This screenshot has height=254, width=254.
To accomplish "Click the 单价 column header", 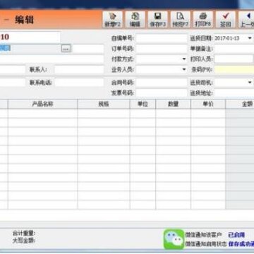I will 208,104.
